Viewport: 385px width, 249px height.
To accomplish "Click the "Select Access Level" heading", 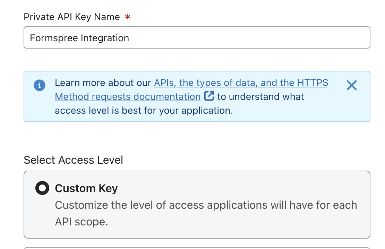I will (73, 160).
